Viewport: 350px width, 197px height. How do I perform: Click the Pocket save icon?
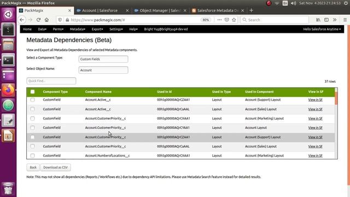(227, 20)
